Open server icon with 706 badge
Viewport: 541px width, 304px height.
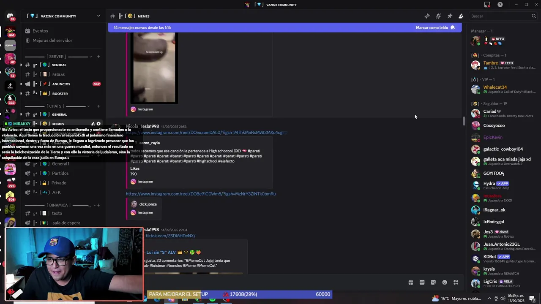[x=10, y=195]
